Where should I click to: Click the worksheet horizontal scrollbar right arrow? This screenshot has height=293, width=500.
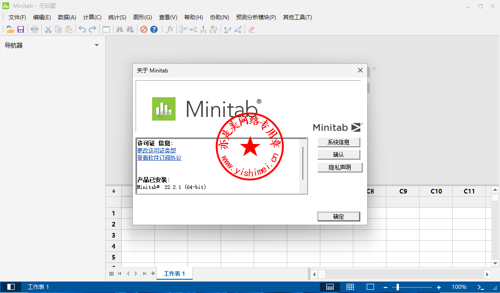point(487,274)
